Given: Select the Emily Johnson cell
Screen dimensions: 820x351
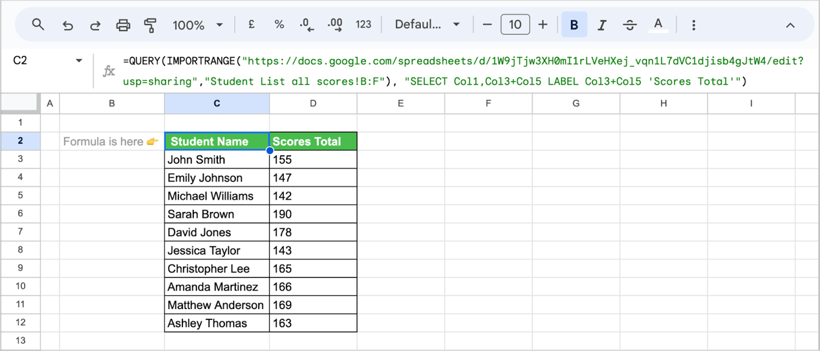Looking at the screenshot, I should coord(217,178).
